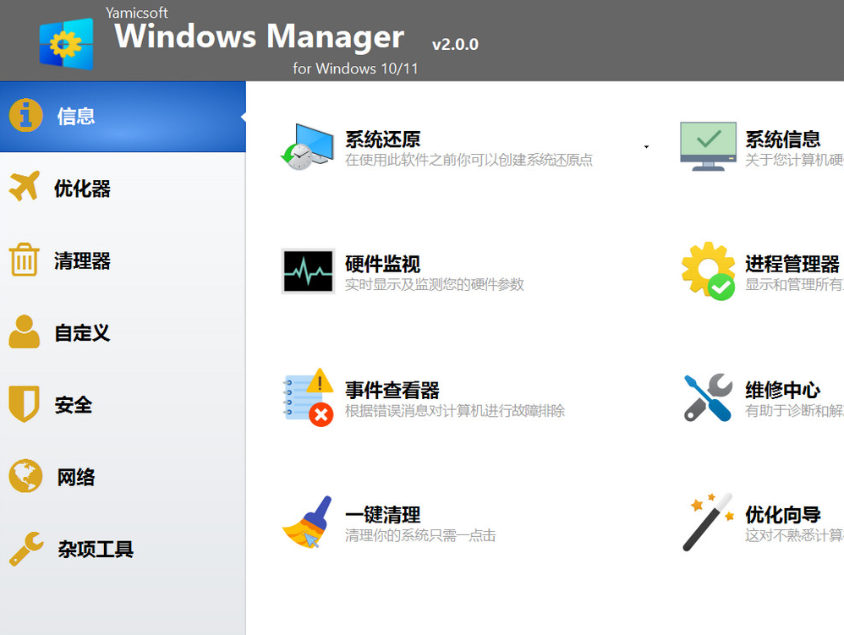The height and width of the screenshot is (635, 844).
Task: Open the 清理器 tab
Action: (123, 260)
